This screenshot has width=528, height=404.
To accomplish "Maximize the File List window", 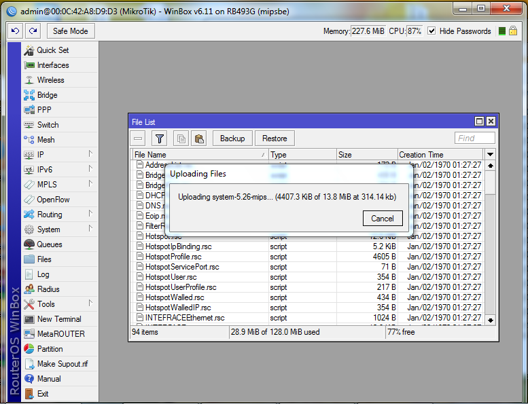I will tap(479, 121).
